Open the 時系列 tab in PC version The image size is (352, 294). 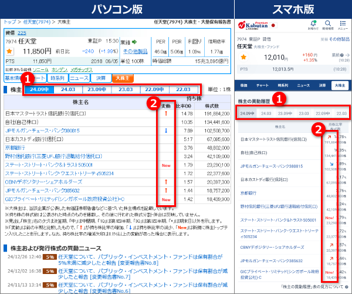click(57, 78)
